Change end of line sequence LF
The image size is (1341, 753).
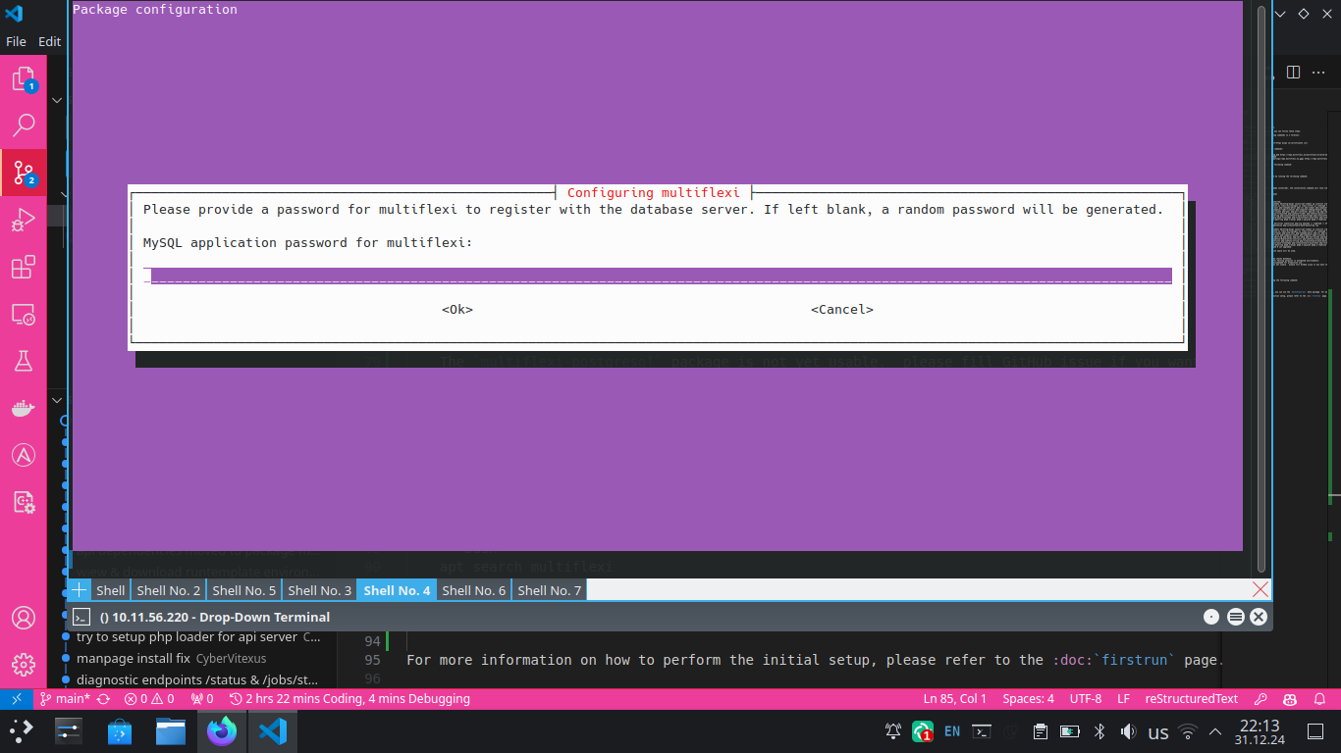1123,699
